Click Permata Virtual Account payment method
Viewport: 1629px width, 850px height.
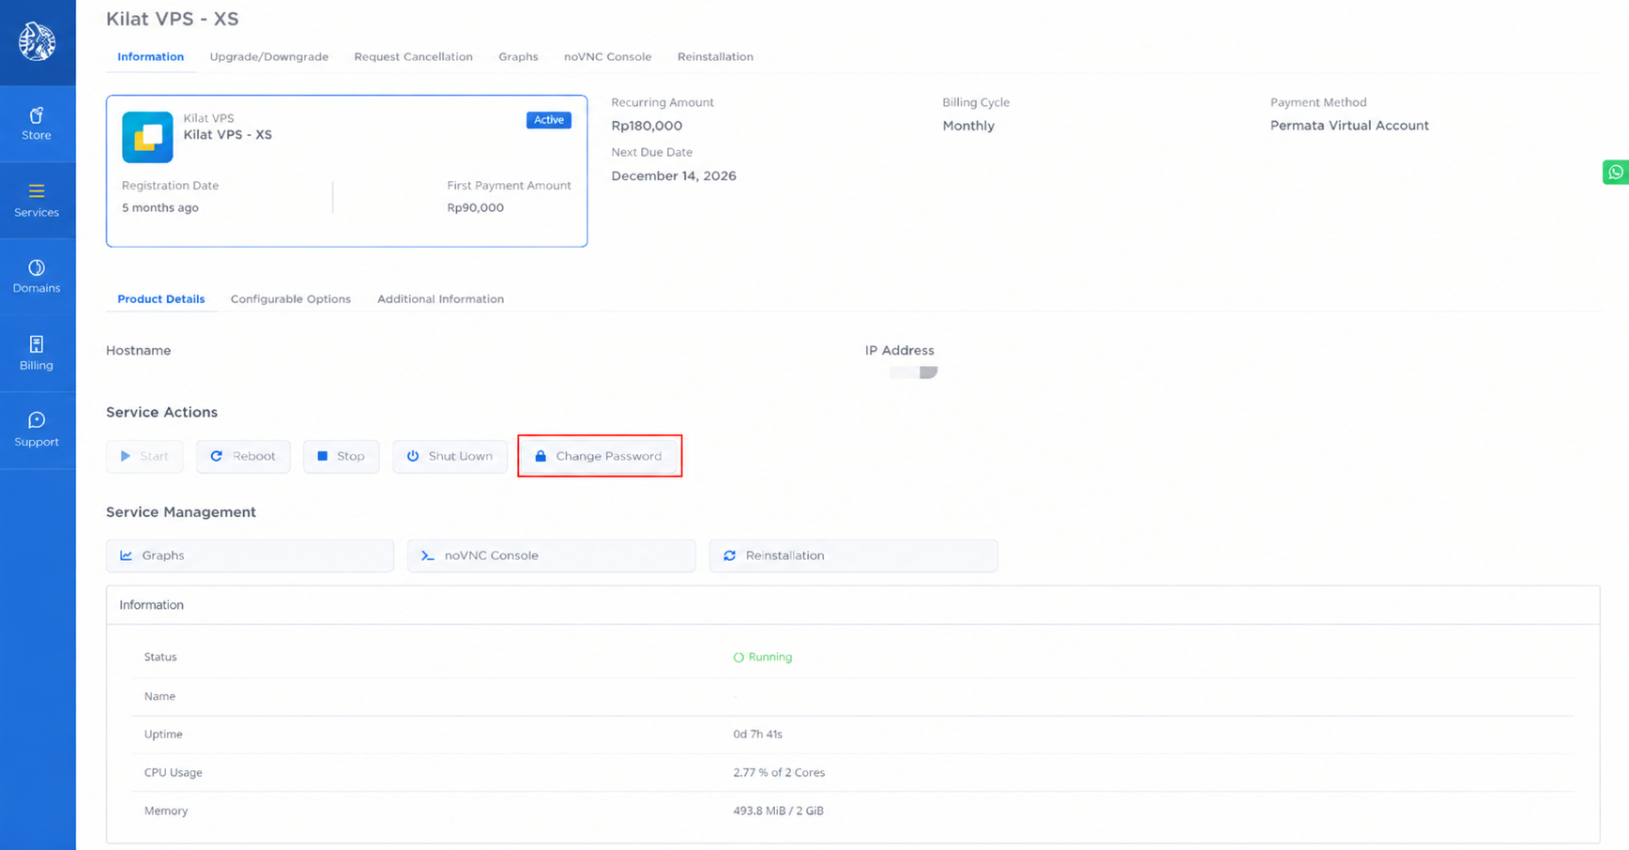point(1349,126)
